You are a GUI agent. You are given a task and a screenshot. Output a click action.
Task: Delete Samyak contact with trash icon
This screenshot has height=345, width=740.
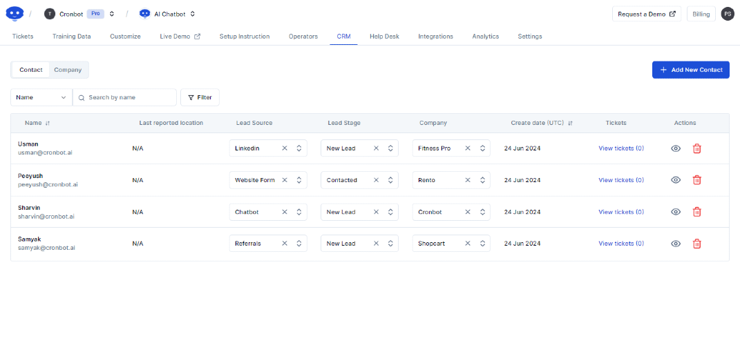(x=696, y=244)
